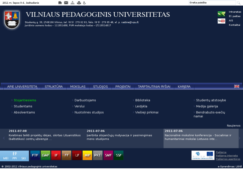Click the printer icon for print version
This screenshot has height=182, width=243.
[x=79, y=3]
